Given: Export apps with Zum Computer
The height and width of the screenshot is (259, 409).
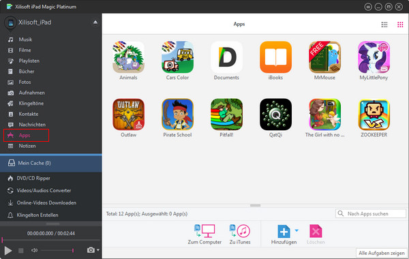Looking at the screenshot, I should click(204, 234).
